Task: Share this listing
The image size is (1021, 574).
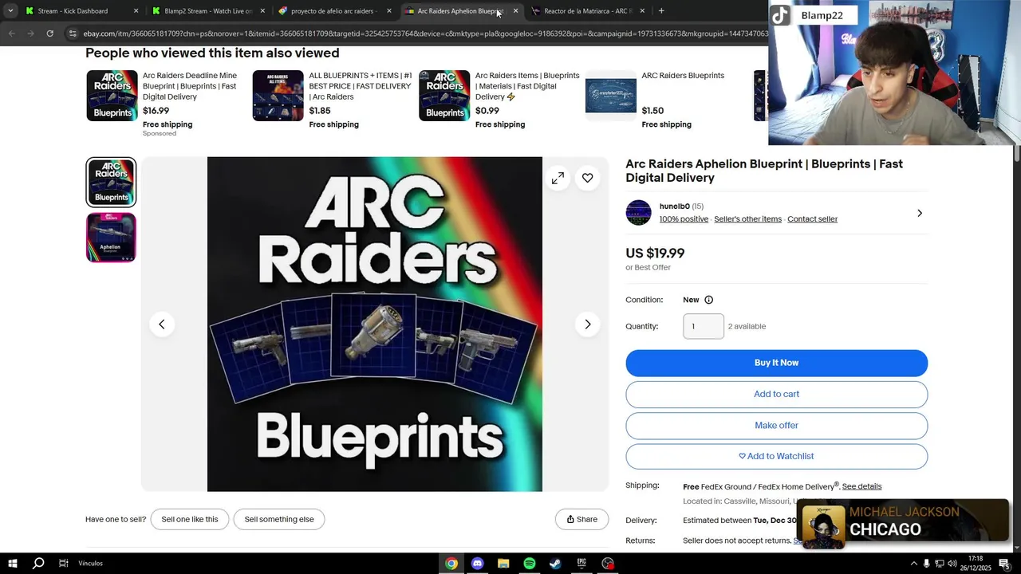Action: click(581, 519)
